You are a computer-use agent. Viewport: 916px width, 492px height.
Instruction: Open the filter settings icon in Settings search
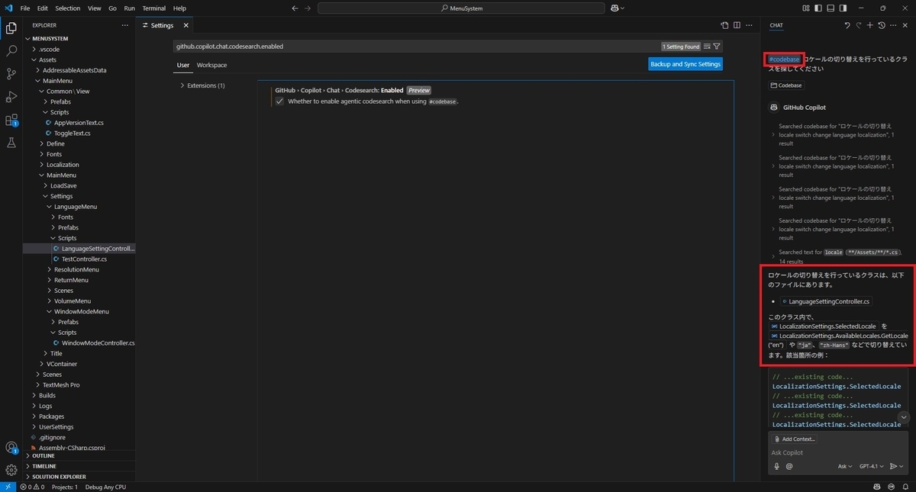(x=716, y=46)
